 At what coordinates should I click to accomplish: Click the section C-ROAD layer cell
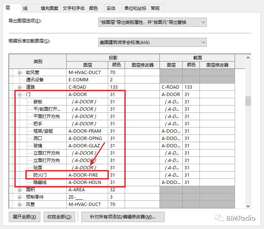click(171, 87)
